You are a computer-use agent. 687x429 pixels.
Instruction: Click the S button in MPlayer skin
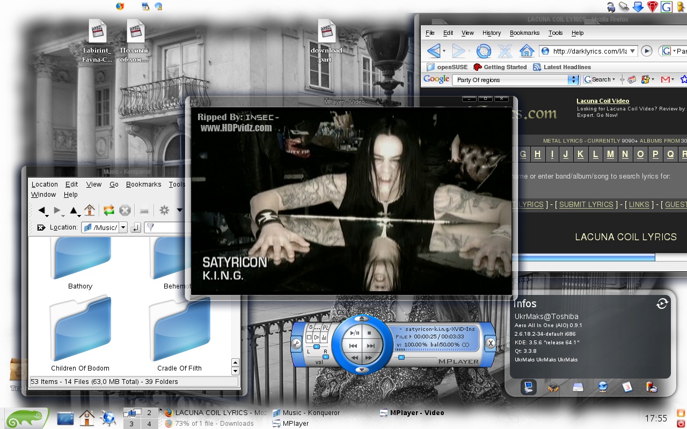(311, 327)
